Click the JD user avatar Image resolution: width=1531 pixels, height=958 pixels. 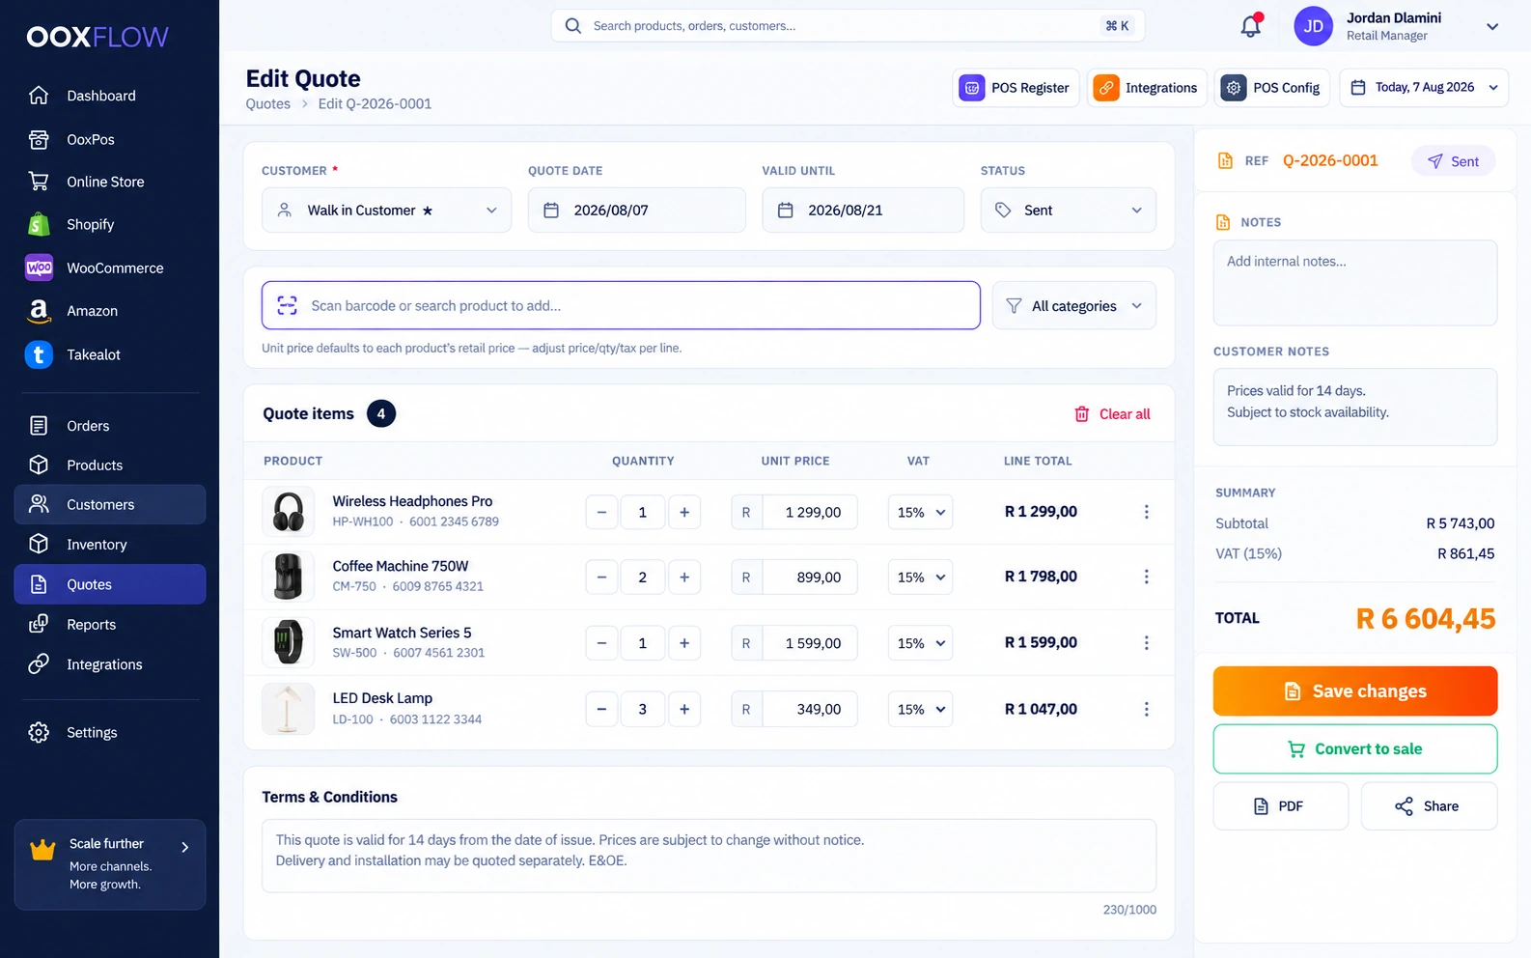coord(1313,26)
